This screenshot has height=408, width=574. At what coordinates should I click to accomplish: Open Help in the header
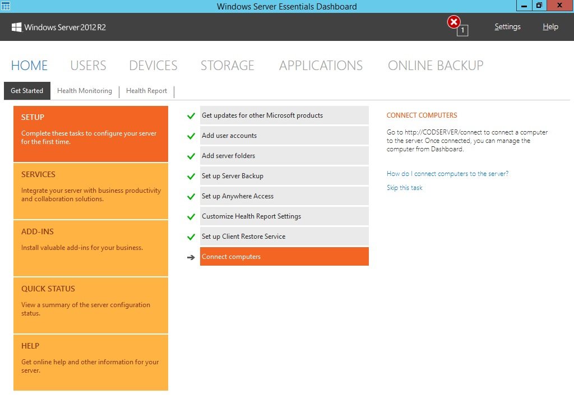click(x=550, y=27)
